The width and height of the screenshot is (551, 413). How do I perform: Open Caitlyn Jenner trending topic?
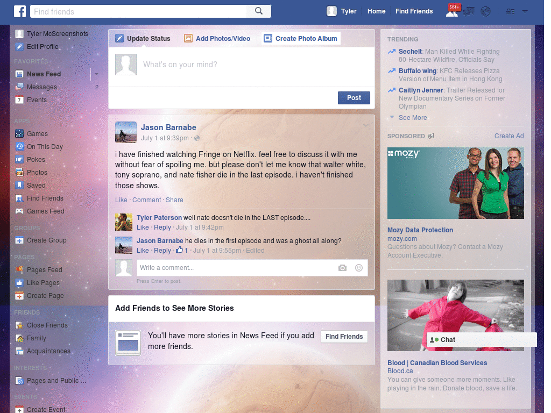click(421, 90)
